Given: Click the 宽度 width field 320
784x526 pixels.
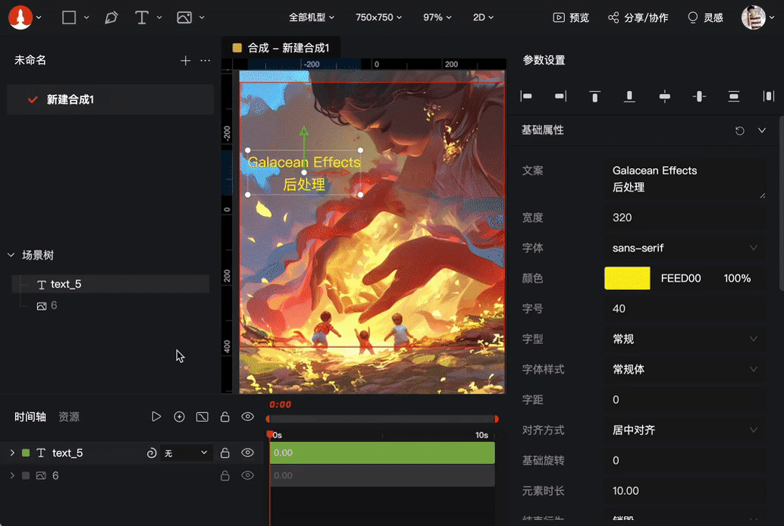Looking at the screenshot, I should (685, 218).
